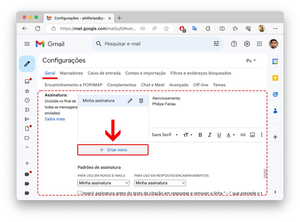Open Saiba mais link
The height and width of the screenshot is (222, 300).
coord(55,119)
